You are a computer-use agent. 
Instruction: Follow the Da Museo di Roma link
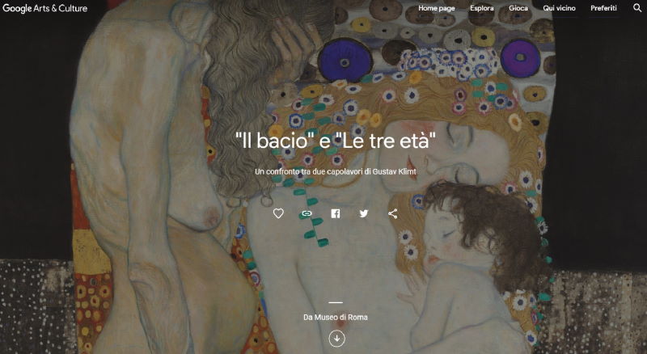[x=336, y=318]
